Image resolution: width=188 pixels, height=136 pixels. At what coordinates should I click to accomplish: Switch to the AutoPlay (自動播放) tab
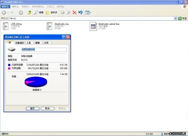click(20, 43)
